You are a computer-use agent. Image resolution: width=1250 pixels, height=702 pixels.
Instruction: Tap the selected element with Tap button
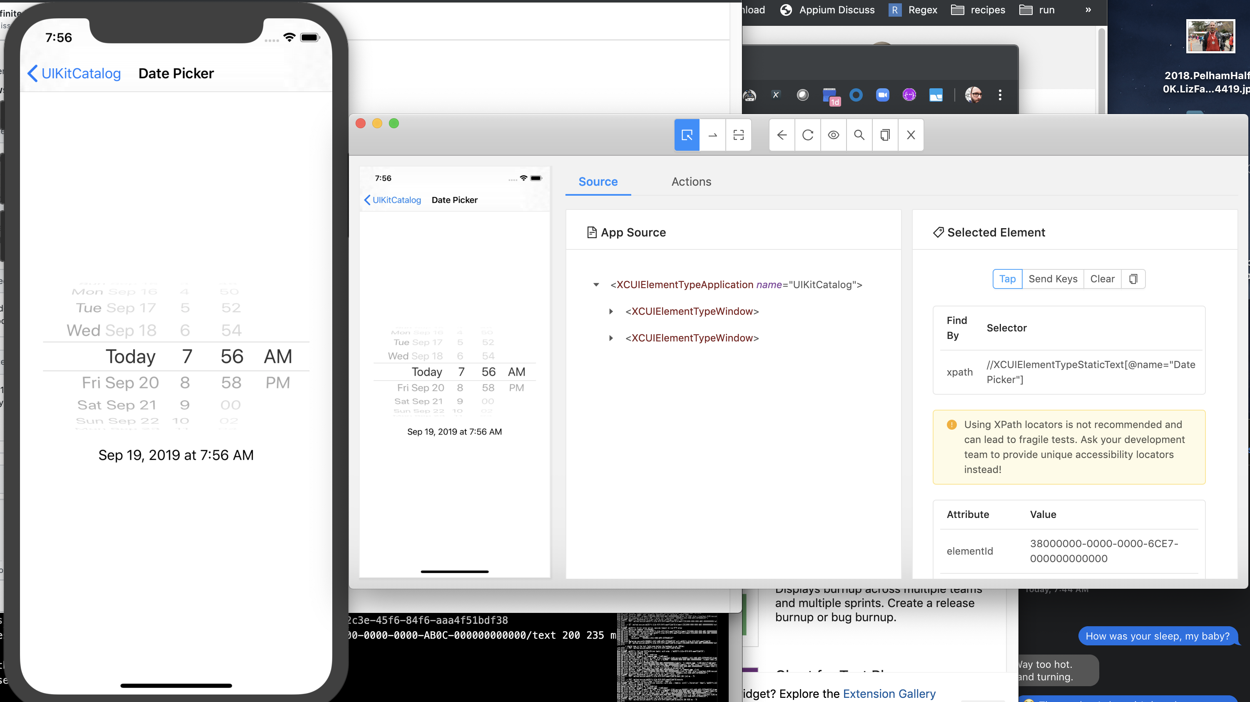pyautogui.click(x=1007, y=279)
